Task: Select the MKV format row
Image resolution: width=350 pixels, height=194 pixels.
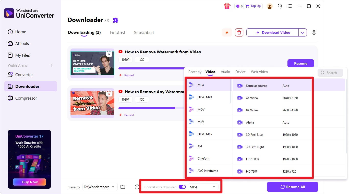Action: click(209, 122)
